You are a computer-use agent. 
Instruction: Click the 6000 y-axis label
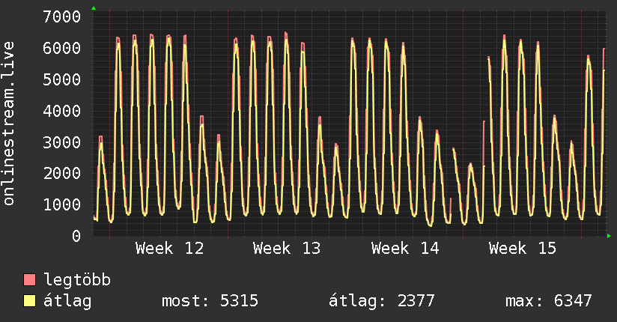point(62,49)
